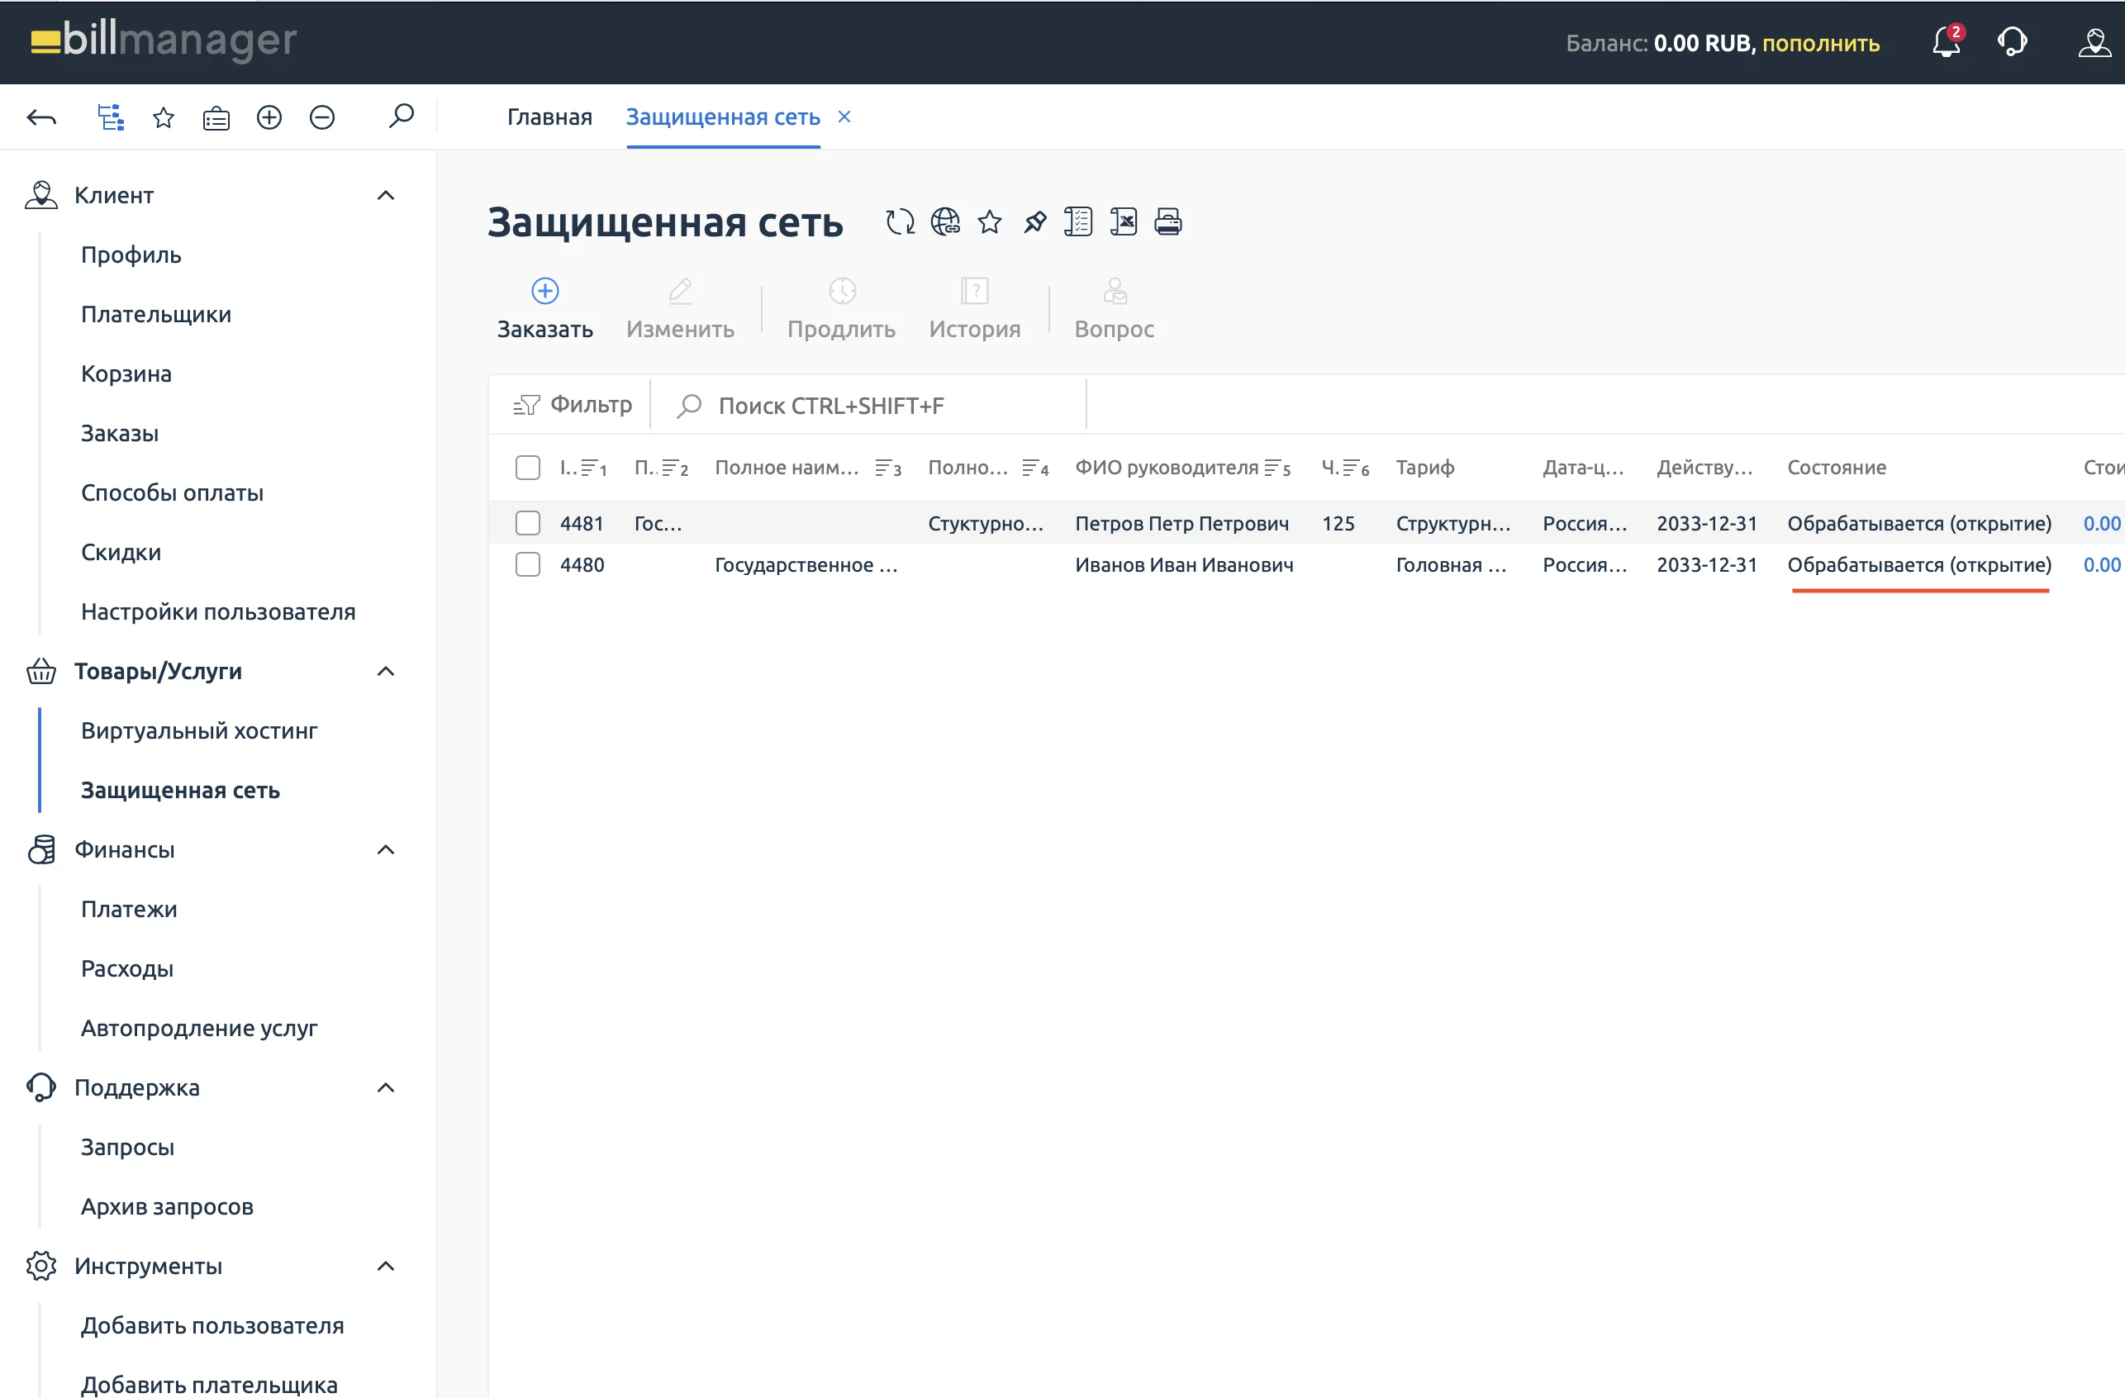Image resolution: width=2125 pixels, height=1398 pixels.
Task: Open Плательщики menu item
Action: (156, 314)
